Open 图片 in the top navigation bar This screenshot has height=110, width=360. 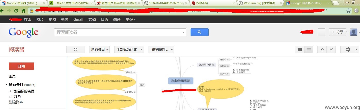(40, 19)
